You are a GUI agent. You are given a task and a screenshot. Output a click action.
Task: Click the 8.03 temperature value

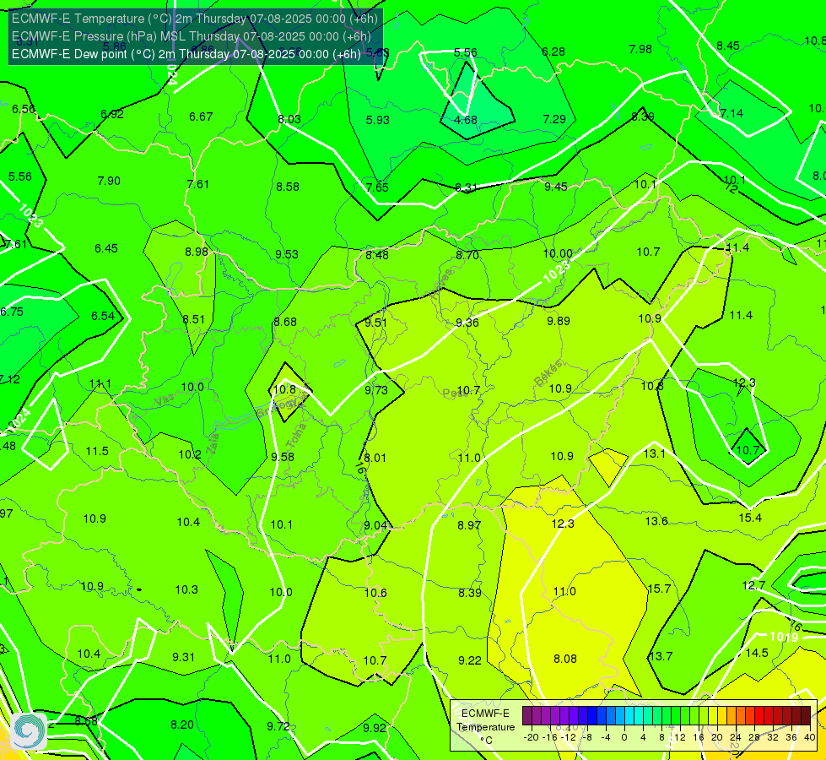click(x=289, y=119)
